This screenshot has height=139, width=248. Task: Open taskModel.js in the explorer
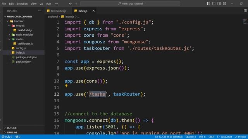click(x=25, y=30)
